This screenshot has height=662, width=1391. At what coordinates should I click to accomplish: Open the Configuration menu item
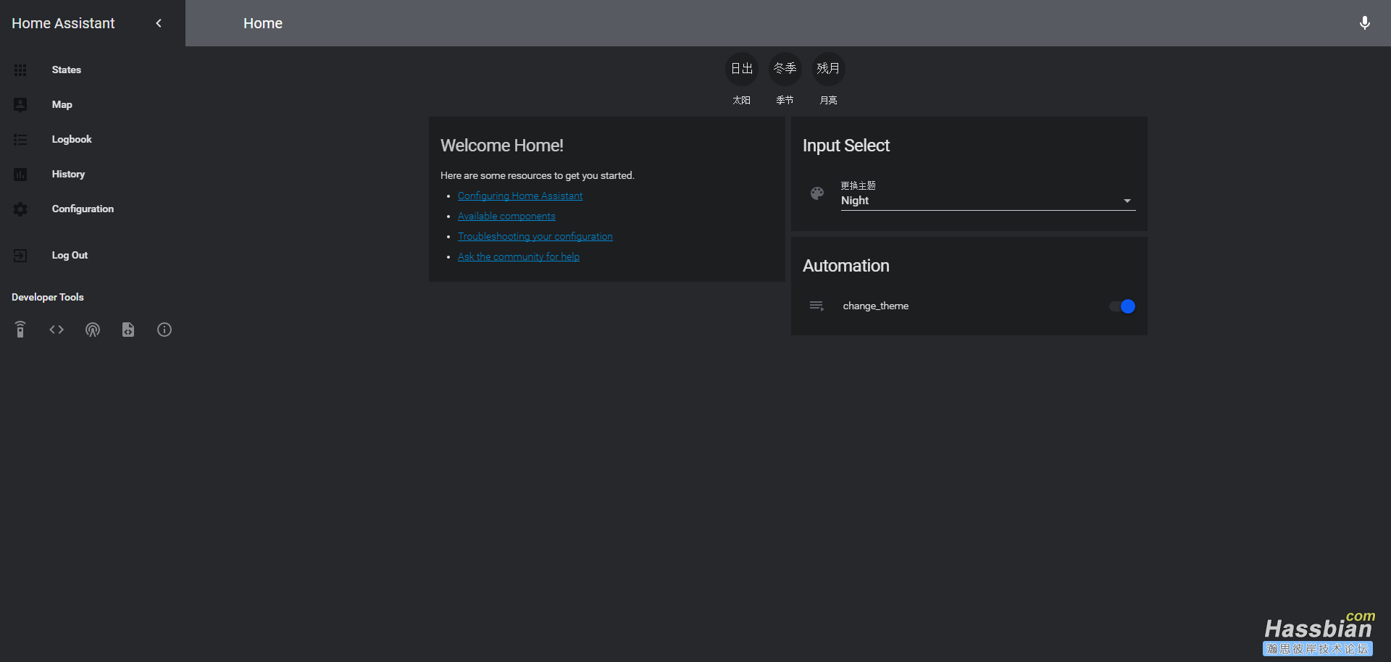[93, 209]
